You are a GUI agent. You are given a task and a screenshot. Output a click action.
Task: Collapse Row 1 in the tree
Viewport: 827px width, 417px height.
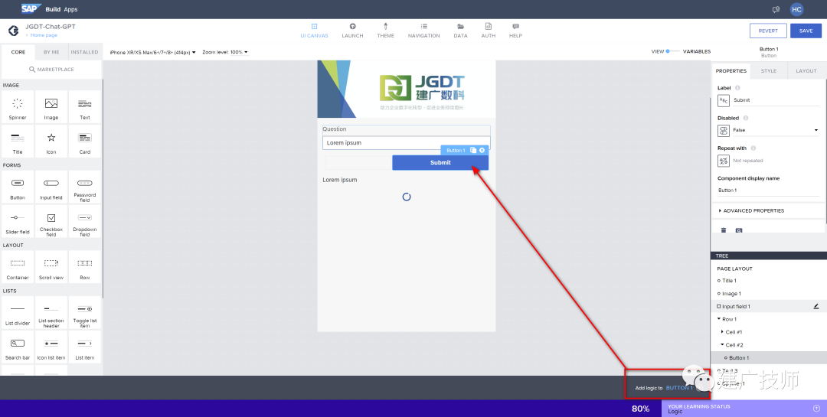719,319
